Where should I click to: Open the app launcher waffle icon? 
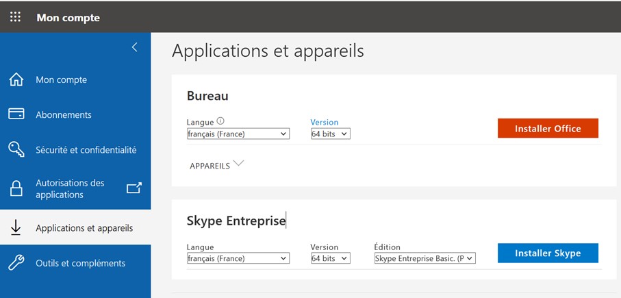[15, 17]
